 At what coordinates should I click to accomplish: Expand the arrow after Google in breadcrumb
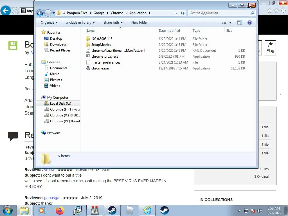pos(108,13)
